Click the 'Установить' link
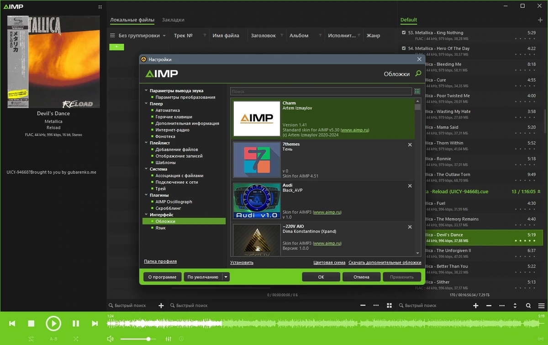This screenshot has height=345, width=548. coord(242,263)
